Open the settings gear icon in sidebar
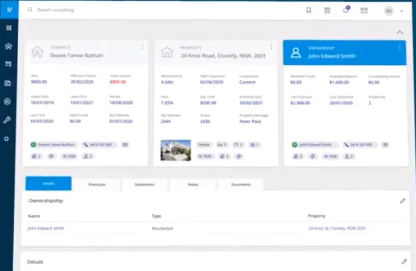Viewport: 416px width, 271px height. pos(7,139)
